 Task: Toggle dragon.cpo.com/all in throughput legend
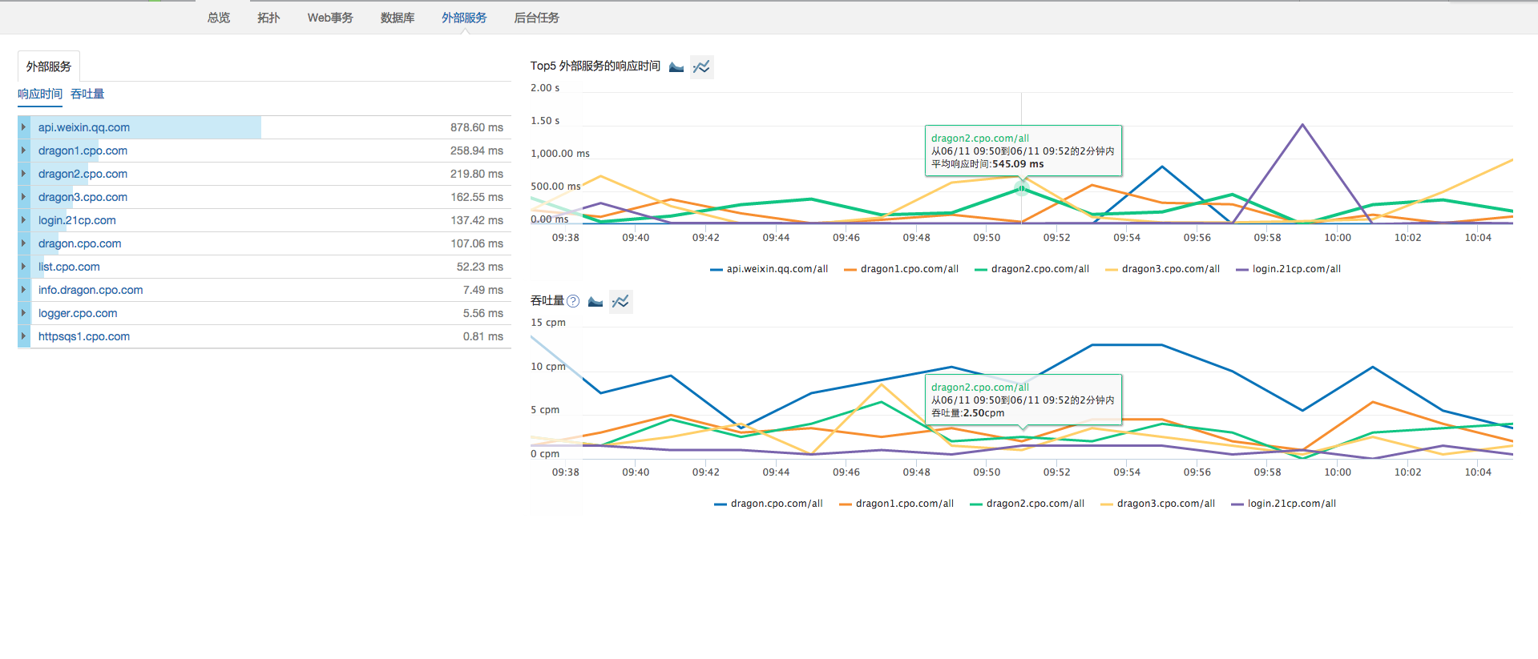768,504
